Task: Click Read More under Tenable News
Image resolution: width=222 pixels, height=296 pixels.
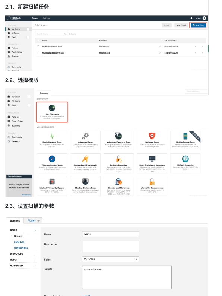Action: (26, 195)
